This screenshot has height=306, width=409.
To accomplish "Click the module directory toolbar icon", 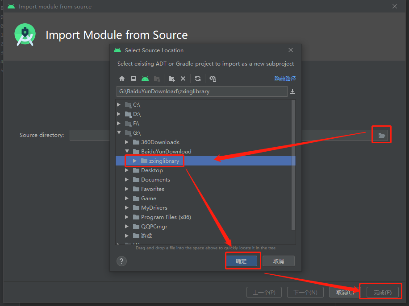I will 157,79.
